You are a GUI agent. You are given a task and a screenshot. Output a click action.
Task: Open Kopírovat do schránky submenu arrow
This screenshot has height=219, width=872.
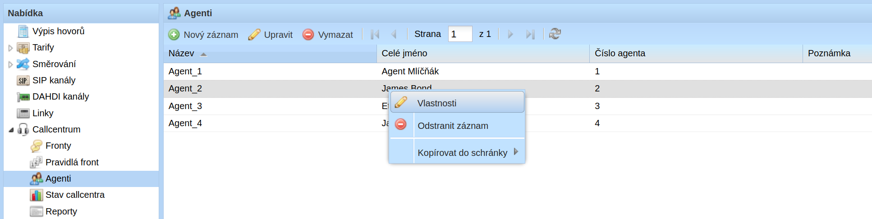pos(516,151)
